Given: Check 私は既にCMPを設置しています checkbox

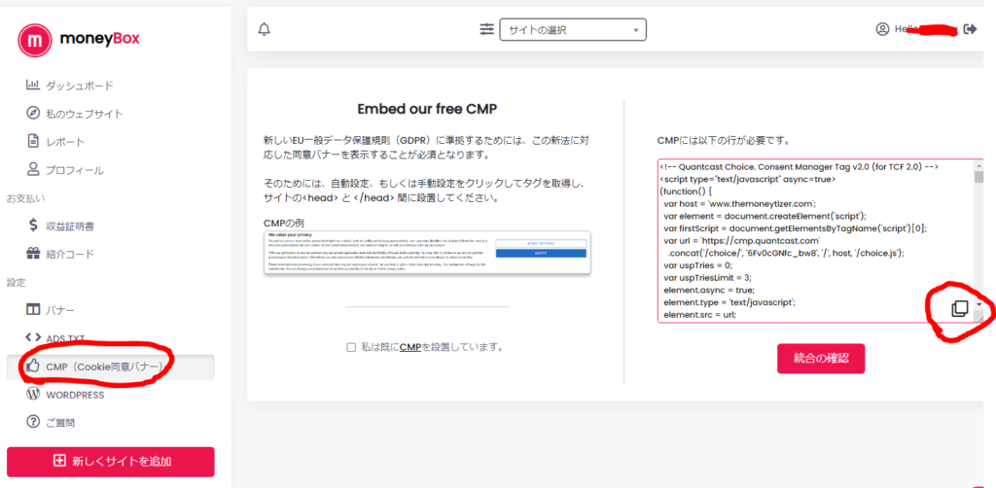Looking at the screenshot, I should click(351, 347).
